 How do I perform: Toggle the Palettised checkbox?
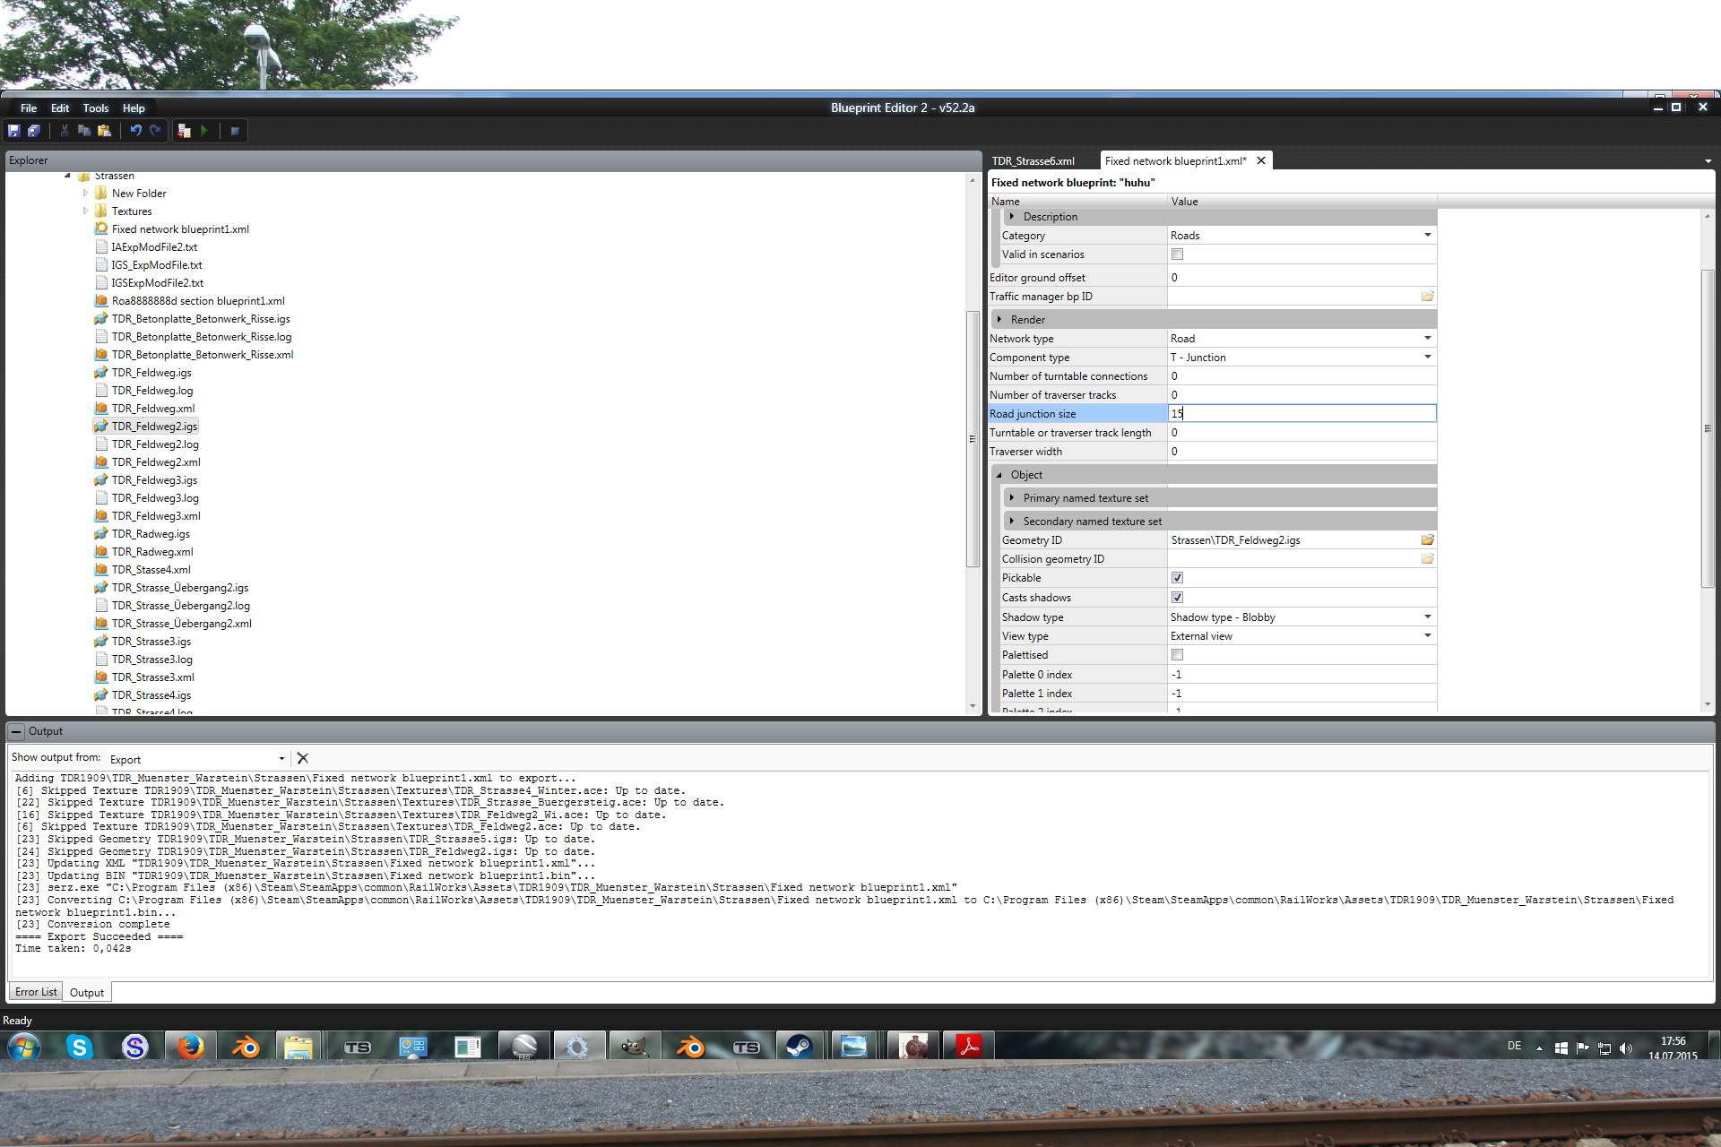(x=1177, y=655)
